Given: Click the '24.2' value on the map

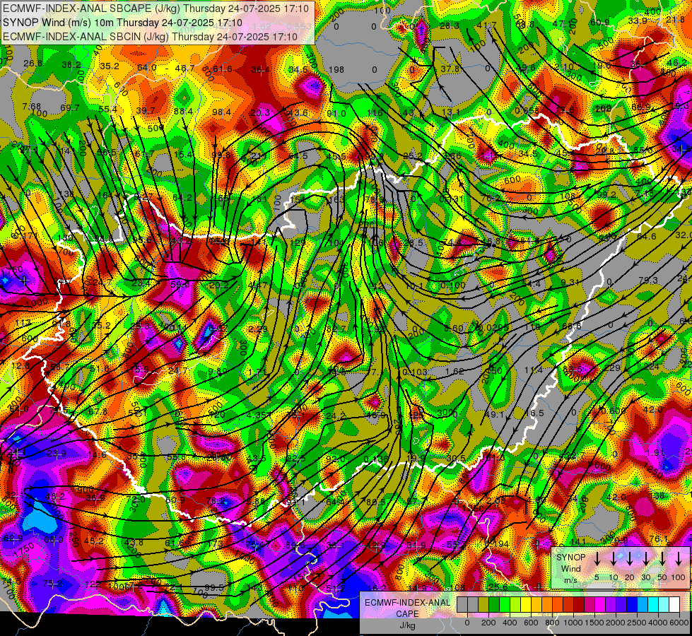Looking at the screenshot, I should 336,416.
